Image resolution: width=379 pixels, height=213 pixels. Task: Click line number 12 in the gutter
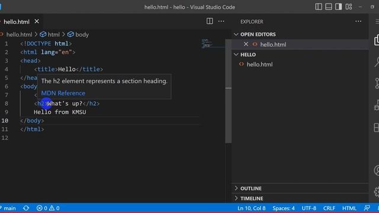point(5,138)
